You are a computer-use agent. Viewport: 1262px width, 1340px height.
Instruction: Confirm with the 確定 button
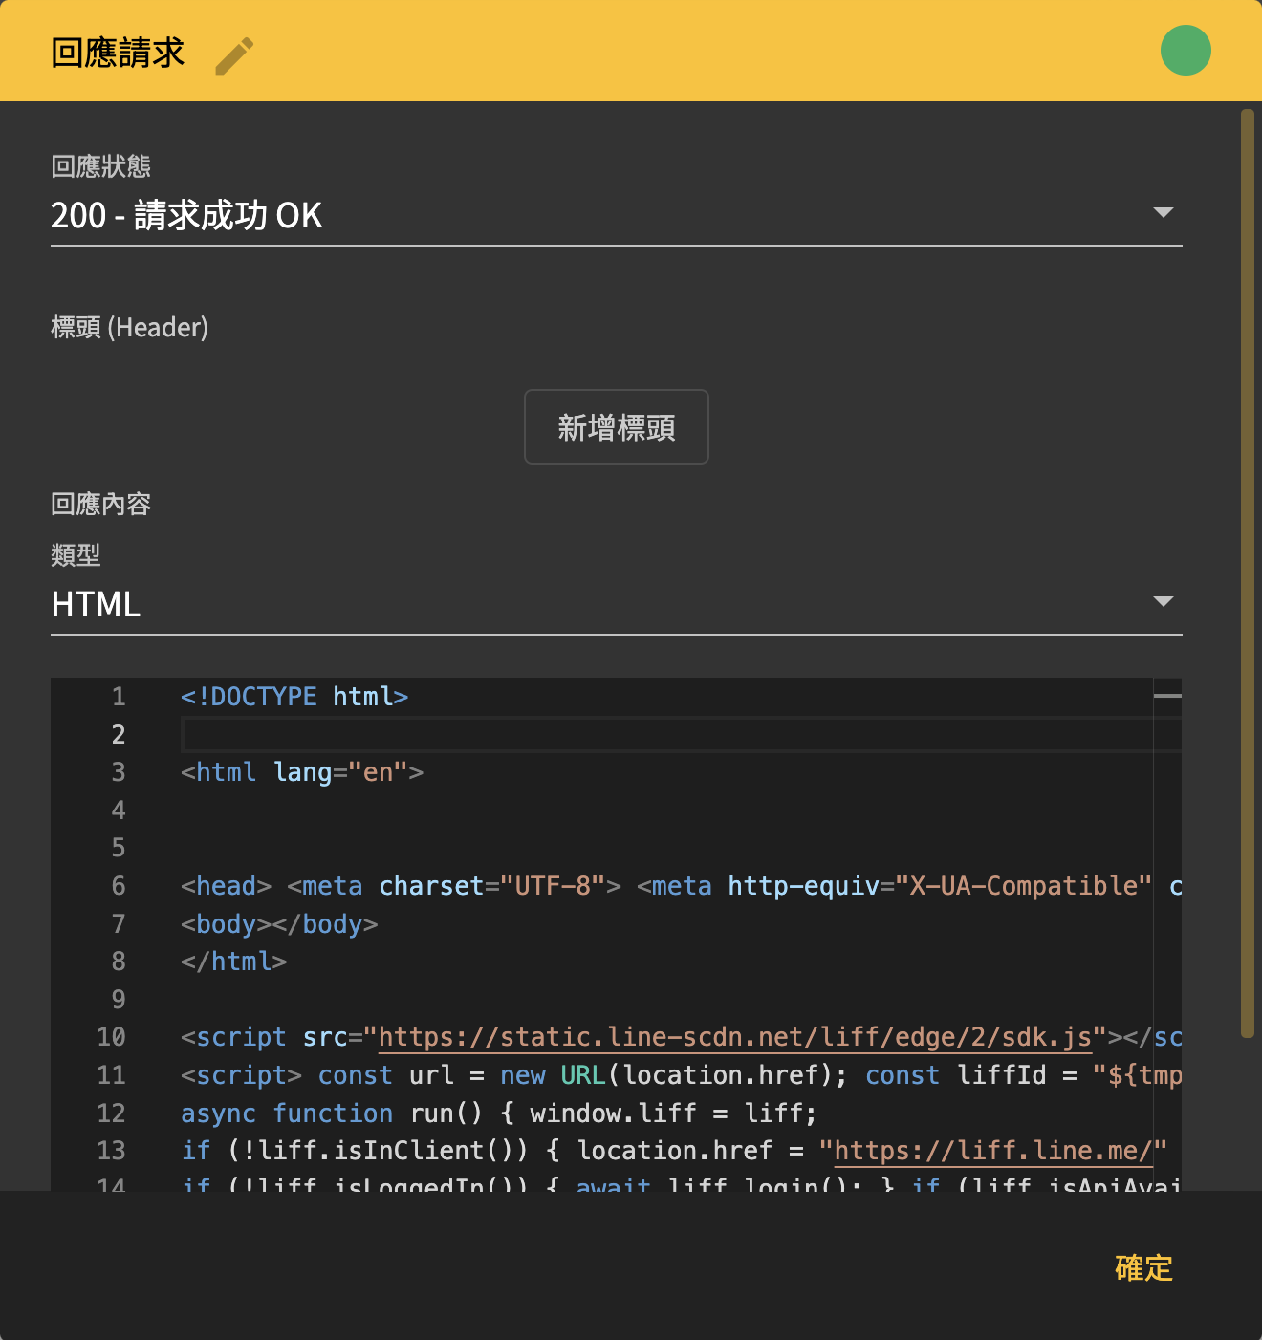point(1143,1268)
